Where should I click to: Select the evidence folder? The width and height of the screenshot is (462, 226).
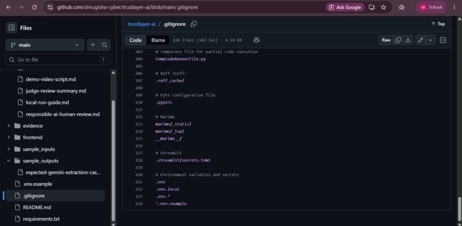(33, 126)
